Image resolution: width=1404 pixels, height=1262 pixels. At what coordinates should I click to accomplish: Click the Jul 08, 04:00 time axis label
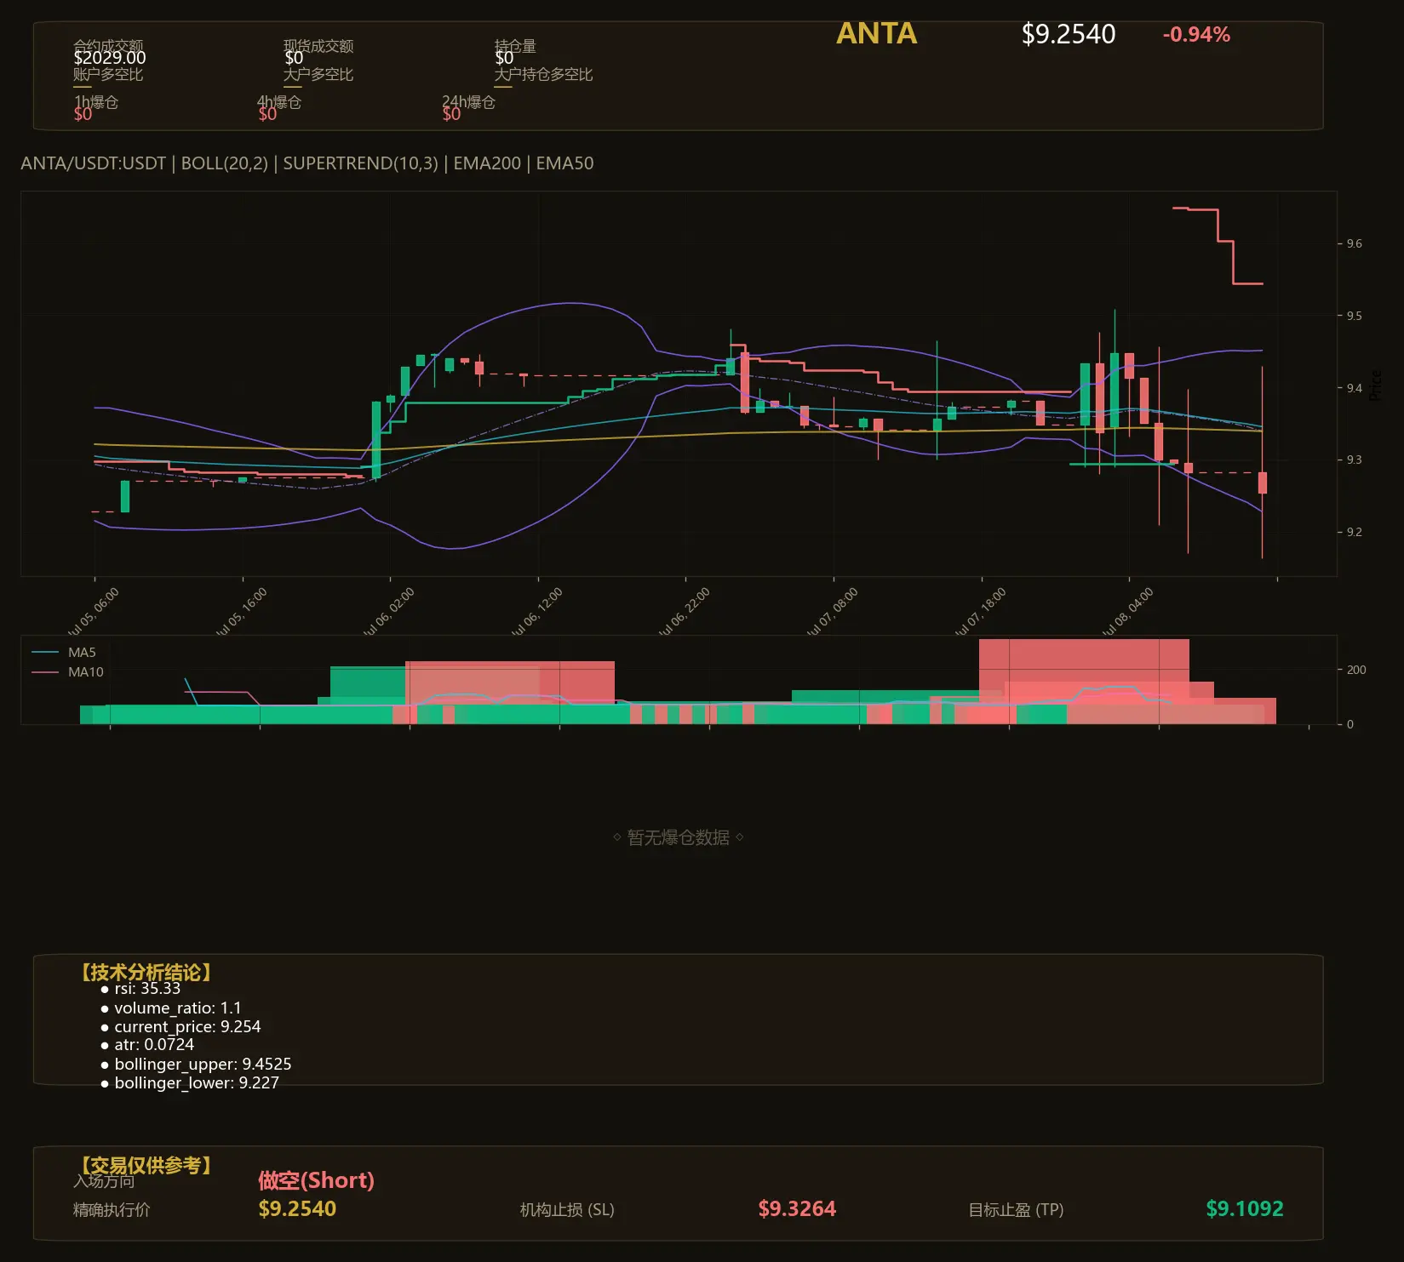(x=1128, y=611)
